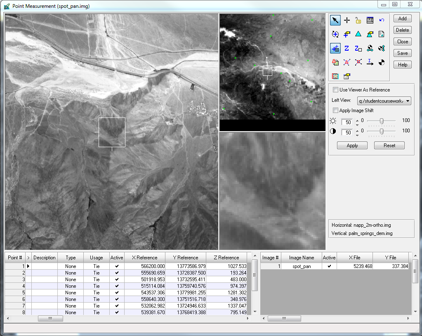Toggle Active checkmark for point 3
The height and width of the screenshot is (336, 422).
click(117, 279)
